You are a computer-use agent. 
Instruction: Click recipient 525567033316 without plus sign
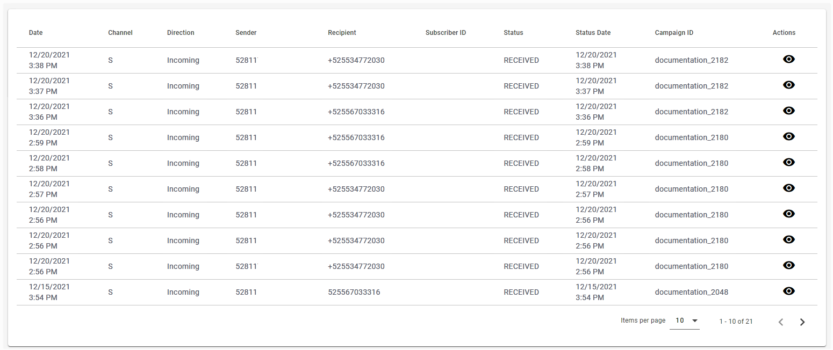click(354, 292)
